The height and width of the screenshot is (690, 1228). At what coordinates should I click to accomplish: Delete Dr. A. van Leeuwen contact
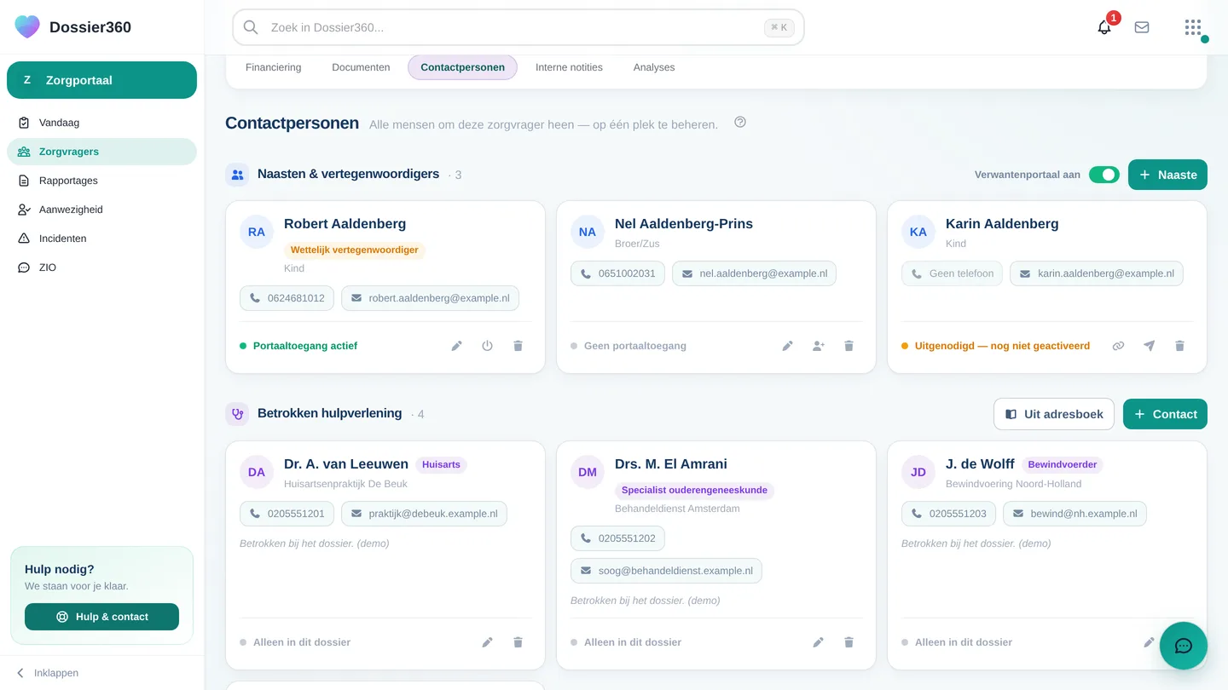coord(518,642)
